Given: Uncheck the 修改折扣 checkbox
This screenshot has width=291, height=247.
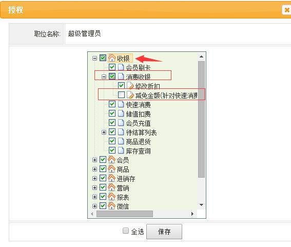Looking at the screenshot, I should [121, 86].
